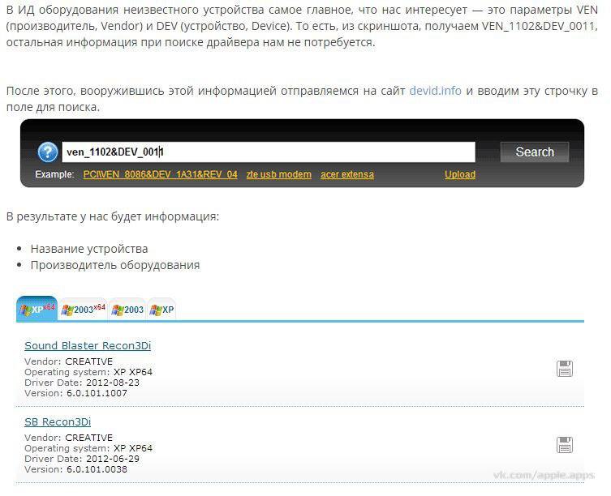The width and height of the screenshot is (611, 496).
Task: Open the Sound Blaster Recon3Di driver link
Action: 88,345
